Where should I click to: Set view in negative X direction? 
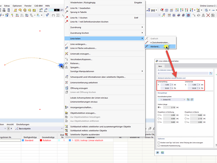coord(191,10)
